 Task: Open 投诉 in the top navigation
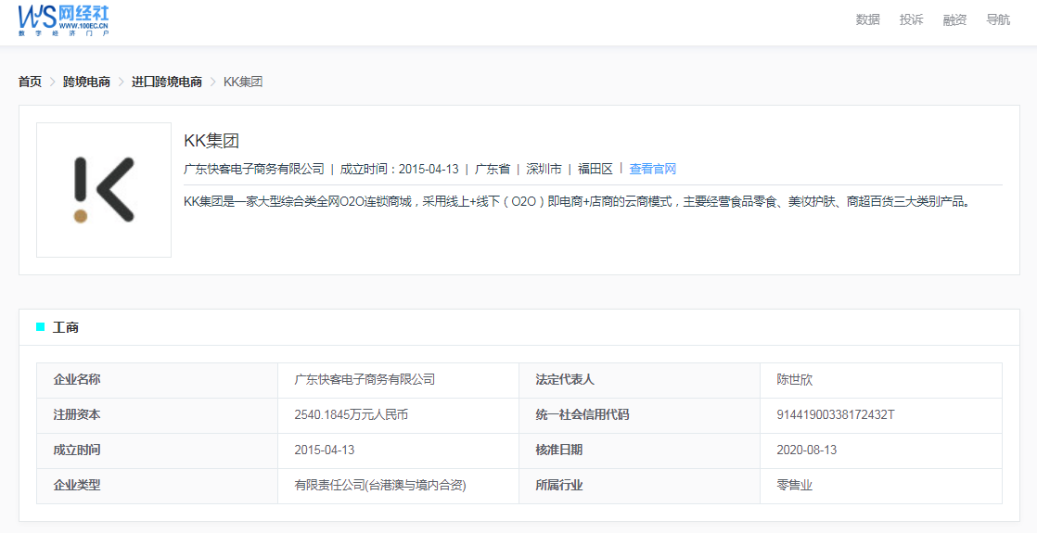point(912,19)
